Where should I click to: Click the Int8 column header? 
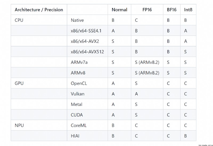(188, 10)
